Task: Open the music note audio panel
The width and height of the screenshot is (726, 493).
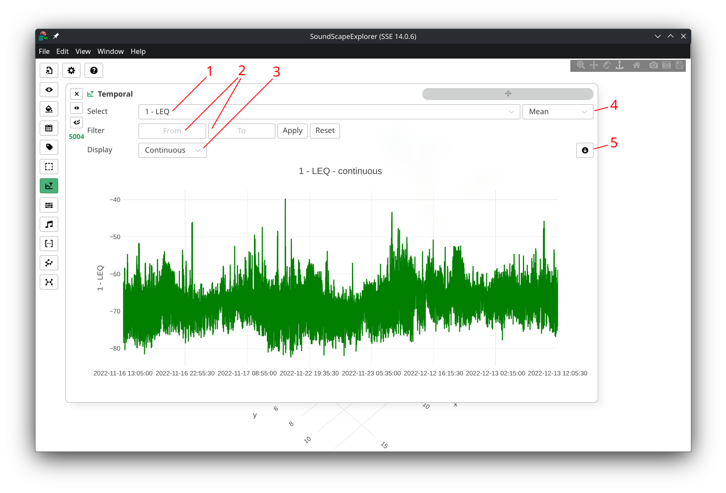Action: coord(49,224)
